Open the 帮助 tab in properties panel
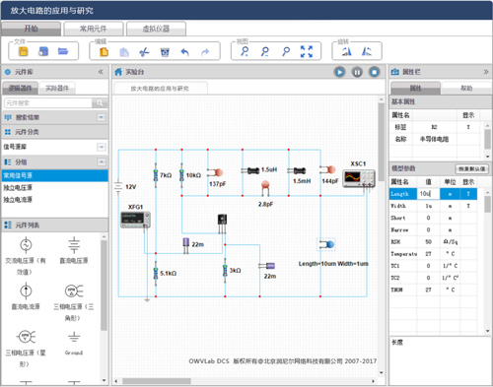Viewport: 493px width, 387px height. [466, 88]
